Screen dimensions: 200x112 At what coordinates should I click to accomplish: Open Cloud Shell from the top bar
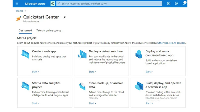(169, 4)
